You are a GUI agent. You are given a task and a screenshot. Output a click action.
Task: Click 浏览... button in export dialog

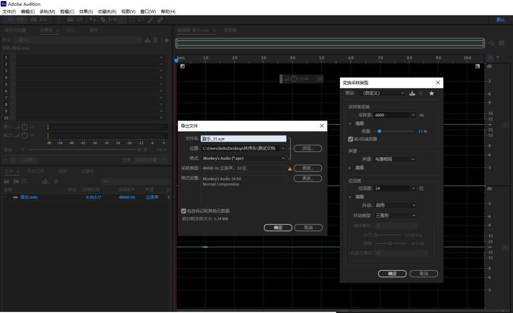tap(308, 148)
